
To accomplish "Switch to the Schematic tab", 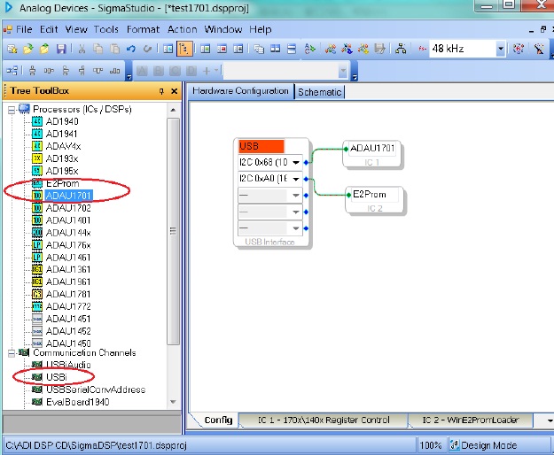I will click(x=319, y=92).
